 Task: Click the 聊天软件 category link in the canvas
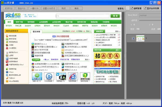point(9,26)
